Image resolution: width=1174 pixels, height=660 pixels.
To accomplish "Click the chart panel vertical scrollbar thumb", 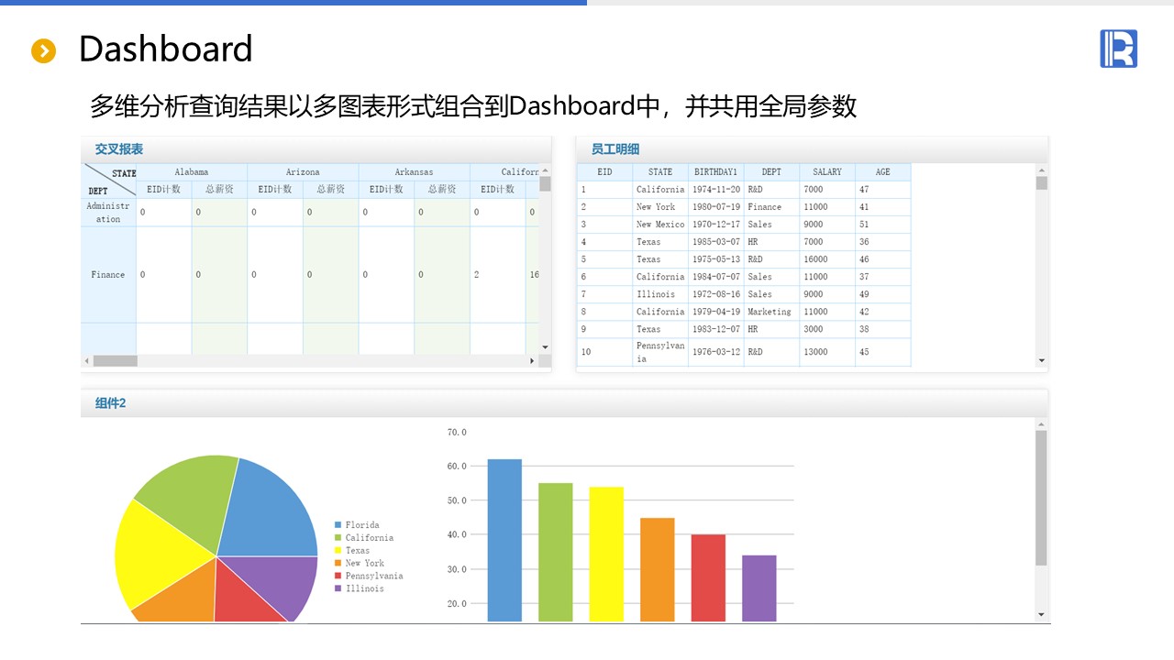I will coord(1041,498).
